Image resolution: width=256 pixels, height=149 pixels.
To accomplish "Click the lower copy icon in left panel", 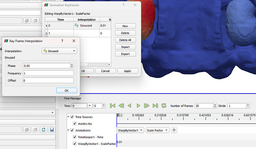I will pyautogui.click(x=27, y=130).
